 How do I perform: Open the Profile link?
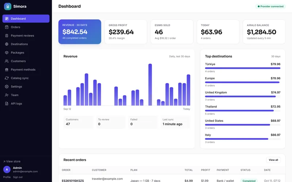[x=7, y=177]
